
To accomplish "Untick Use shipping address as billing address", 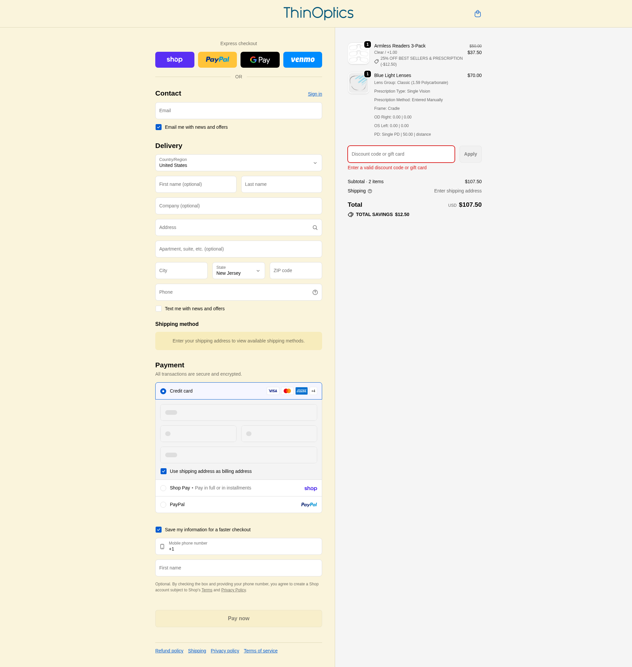I will 163,471.
